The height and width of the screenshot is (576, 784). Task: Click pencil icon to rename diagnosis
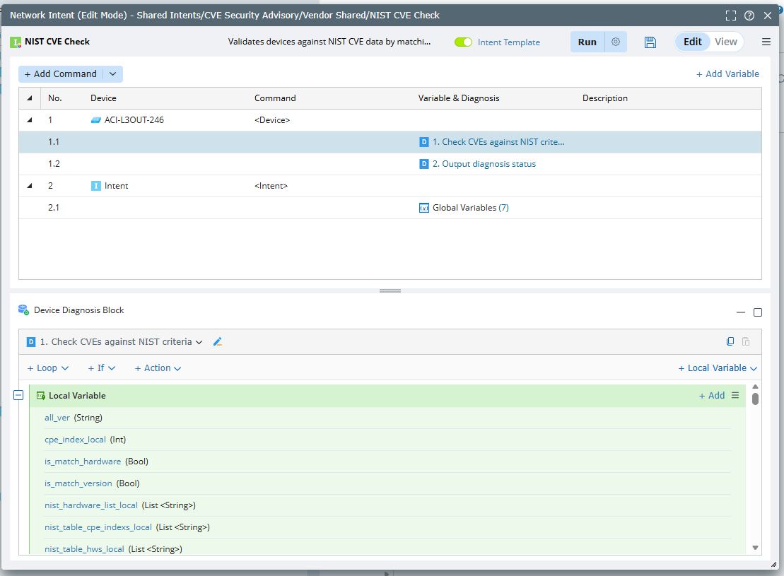(218, 342)
